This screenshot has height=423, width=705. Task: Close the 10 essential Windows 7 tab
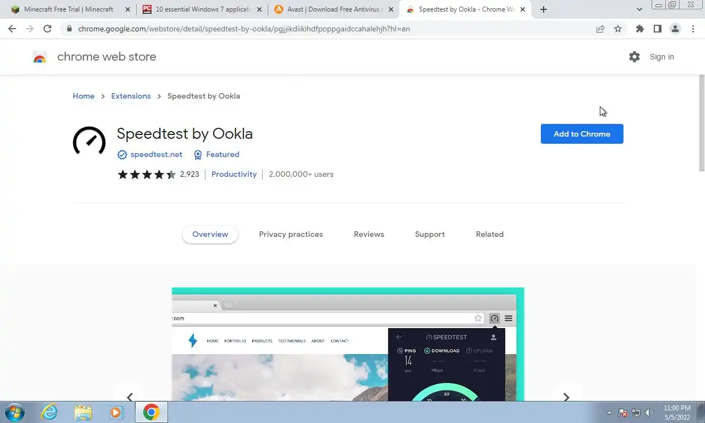(259, 9)
